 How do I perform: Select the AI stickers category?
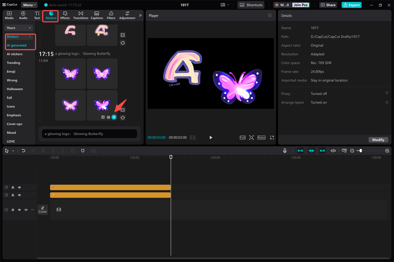pos(14,54)
